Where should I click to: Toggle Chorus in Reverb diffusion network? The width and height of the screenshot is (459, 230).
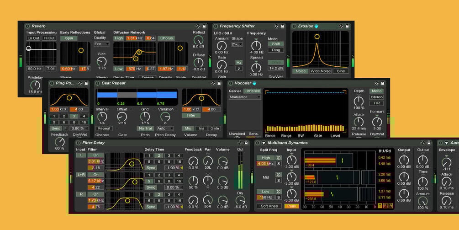pos(166,38)
